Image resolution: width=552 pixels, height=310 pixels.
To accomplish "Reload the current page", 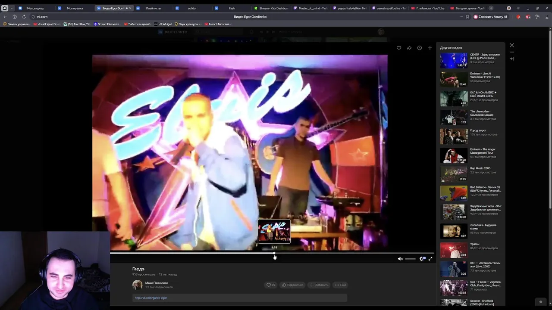I will coord(24,17).
